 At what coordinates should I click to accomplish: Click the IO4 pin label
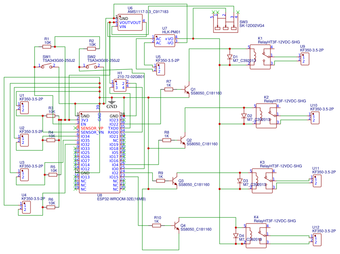click(x=115, y=165)
